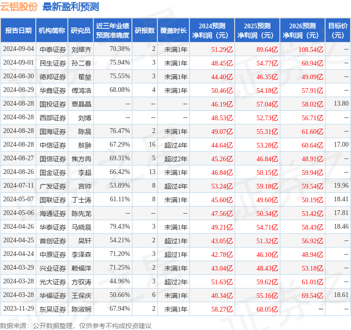Click the 2026预测净利润 column header
351x330 pixels.
302,31
